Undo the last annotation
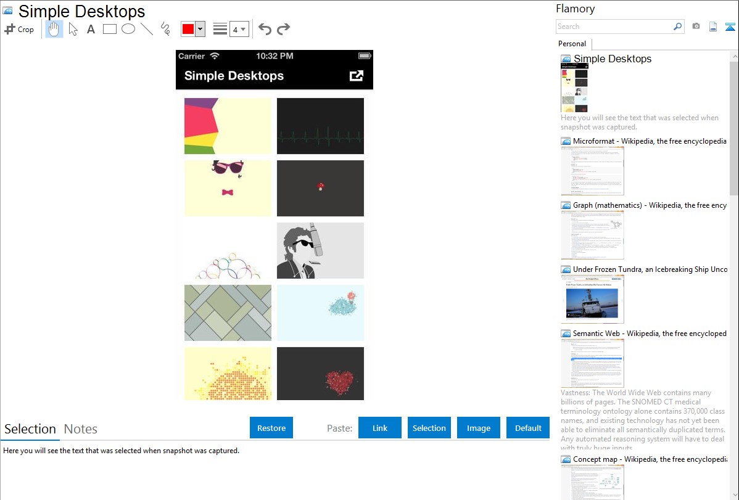This screenshot has height=500, width=739. click(x=265, y=29)
